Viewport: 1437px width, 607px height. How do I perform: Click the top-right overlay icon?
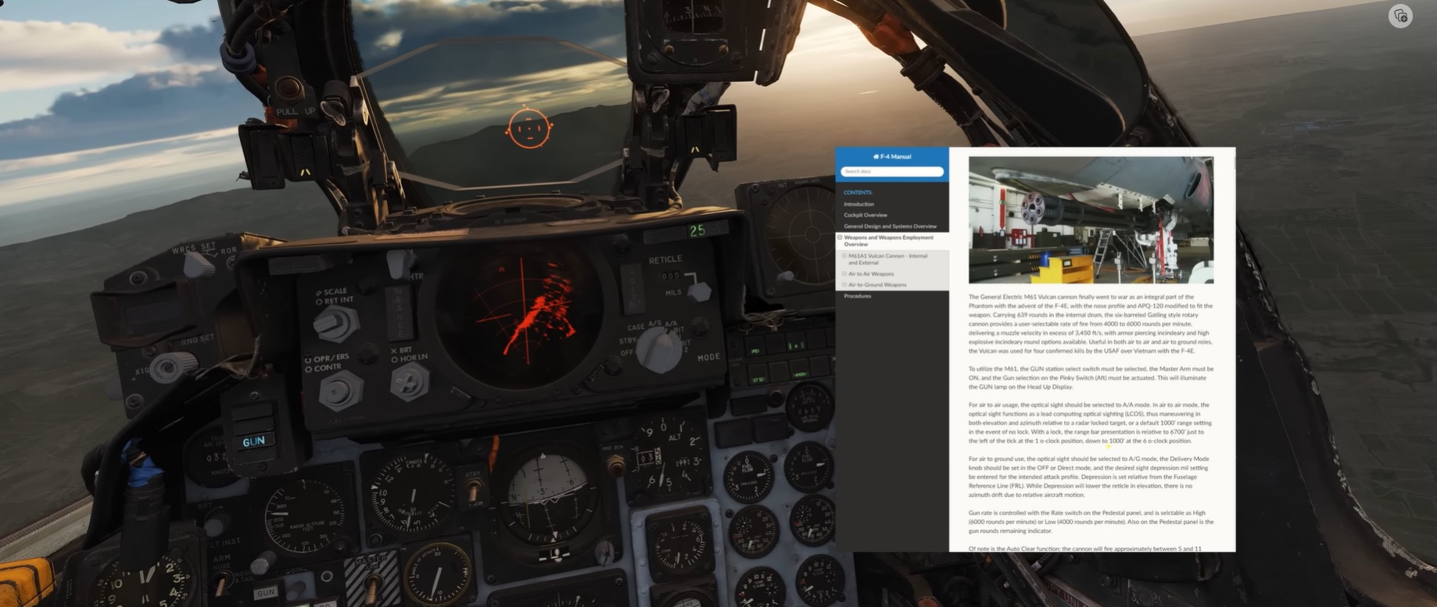click(1399, 16)
